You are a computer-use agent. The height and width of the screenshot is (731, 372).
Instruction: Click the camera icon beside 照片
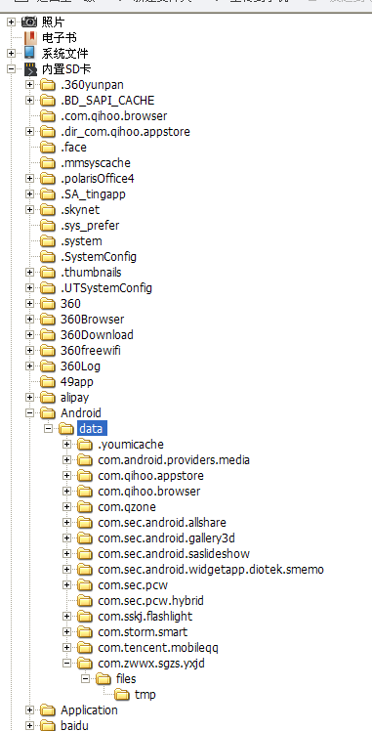29,21
